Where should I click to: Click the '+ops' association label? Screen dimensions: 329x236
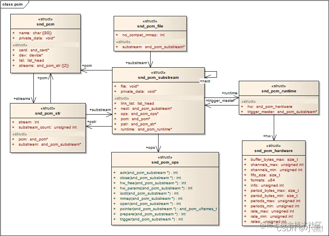click(x=150, y=148)
